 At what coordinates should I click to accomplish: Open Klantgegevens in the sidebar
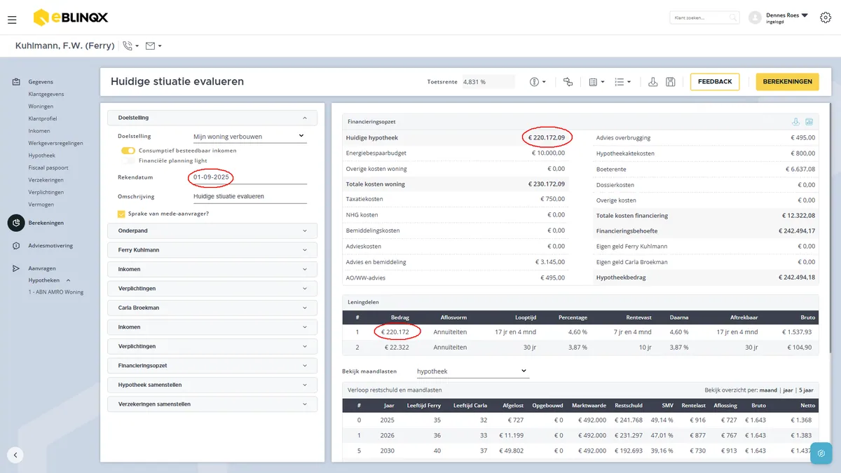(46, 94)
